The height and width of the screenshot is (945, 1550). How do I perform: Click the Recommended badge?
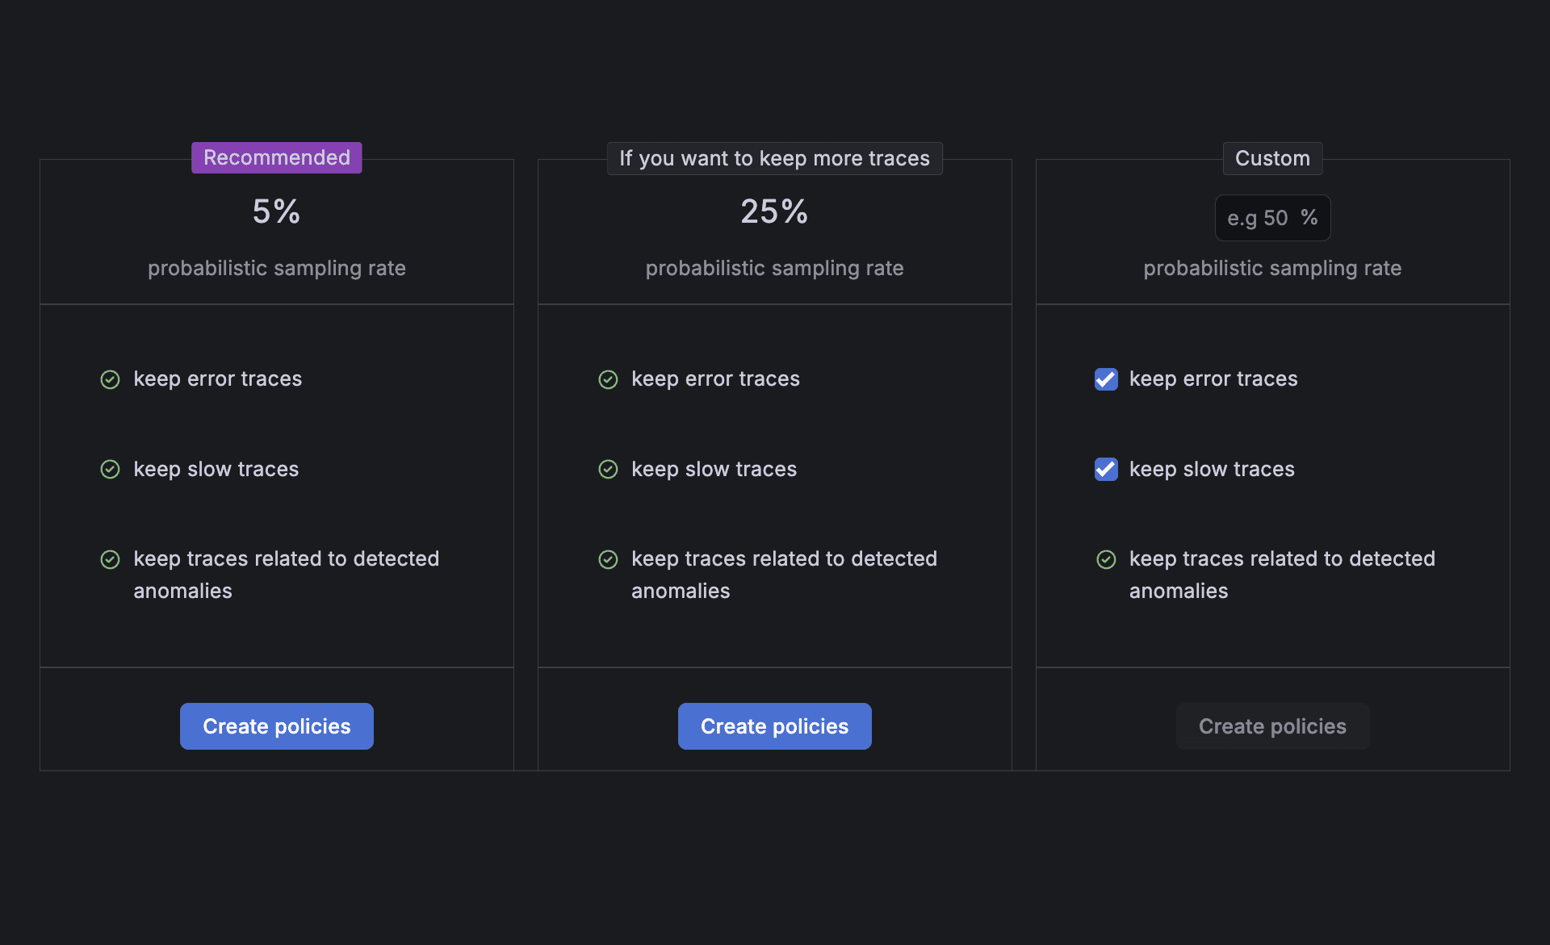[x=276, y=157]
